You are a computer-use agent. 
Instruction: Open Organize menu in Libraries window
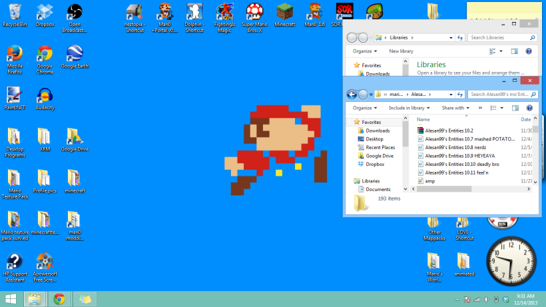click(x=365, y=51)
